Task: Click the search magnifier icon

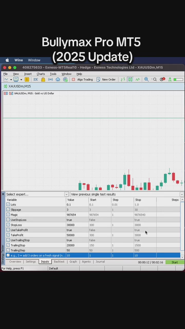Action: coord(155,79)
